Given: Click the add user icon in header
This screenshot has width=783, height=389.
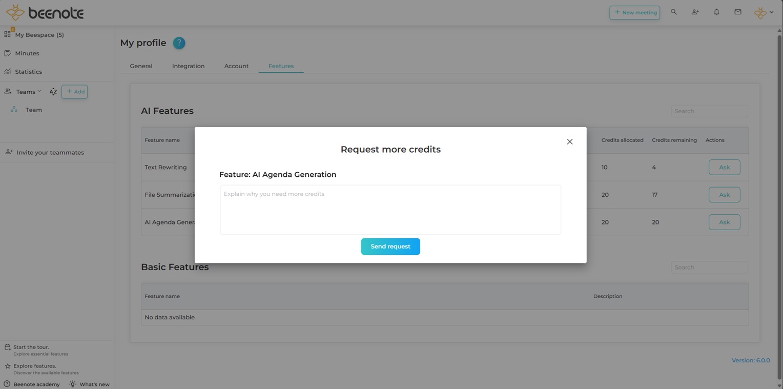Looking at the screenshot, I should point(695,12).
